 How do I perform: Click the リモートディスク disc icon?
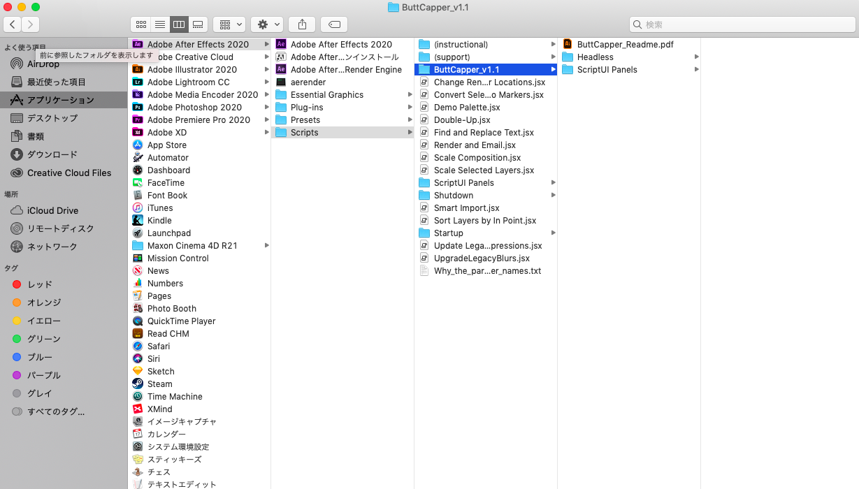17,228
